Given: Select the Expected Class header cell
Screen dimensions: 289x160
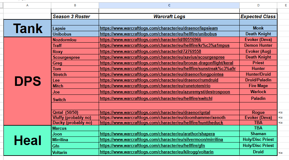Looking at the screenshot, I should point(258,17).
